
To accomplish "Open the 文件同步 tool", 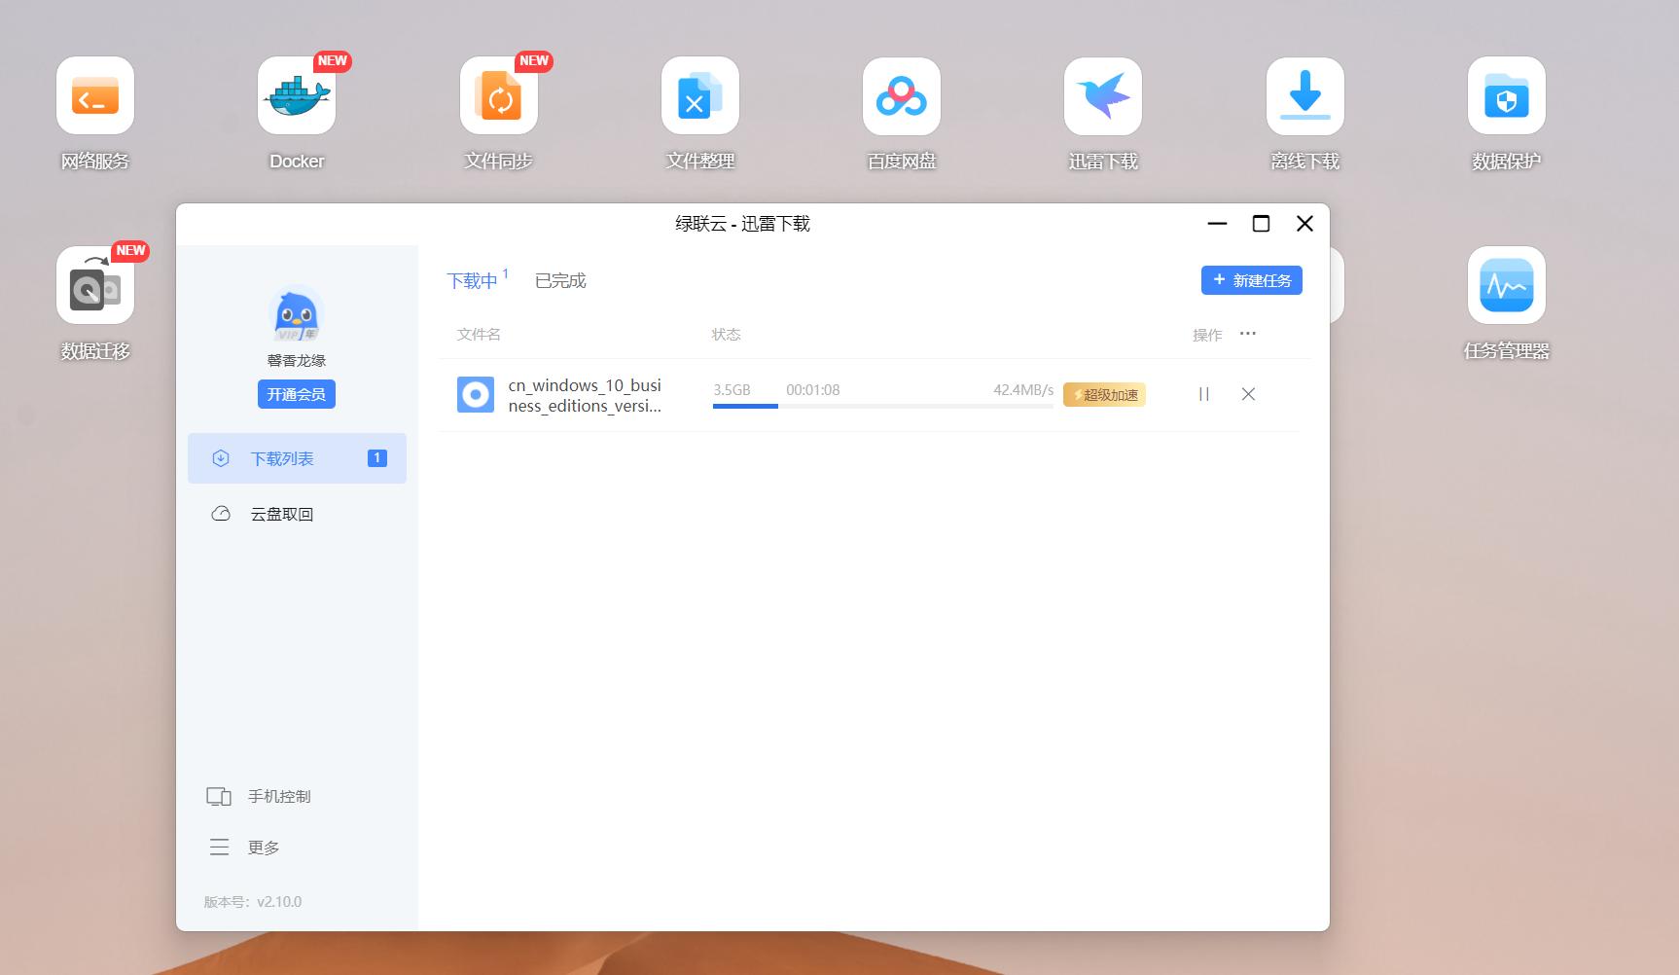I will [x=498, y=96].
